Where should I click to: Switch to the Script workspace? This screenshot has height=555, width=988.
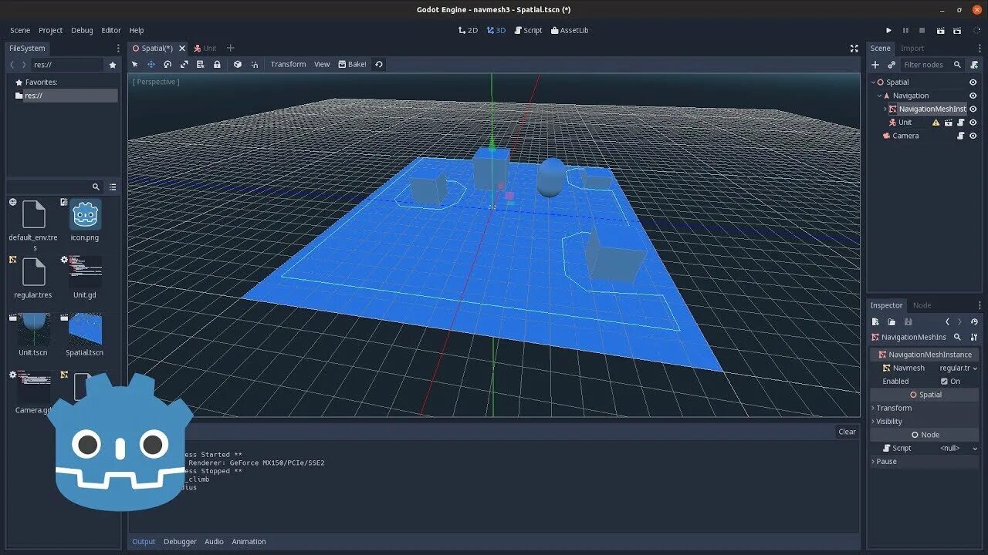tap(529, 30)
